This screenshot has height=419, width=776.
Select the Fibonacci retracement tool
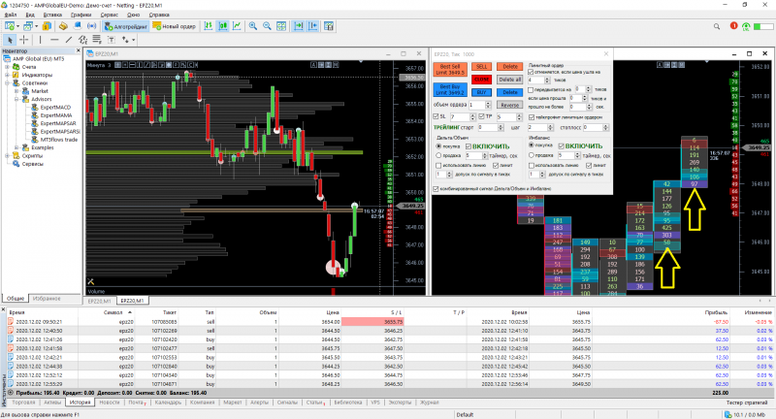[x=96, y=40]
